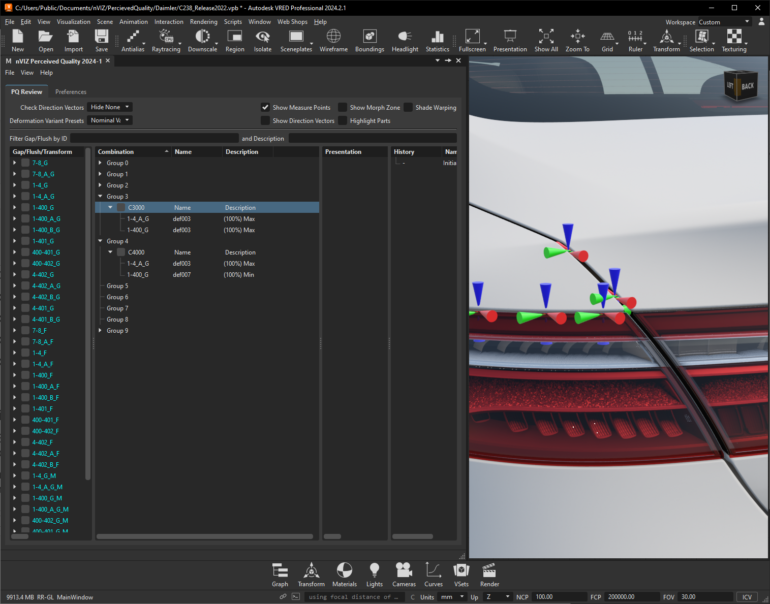Click the Selection toolbar icon

(701, 41)
